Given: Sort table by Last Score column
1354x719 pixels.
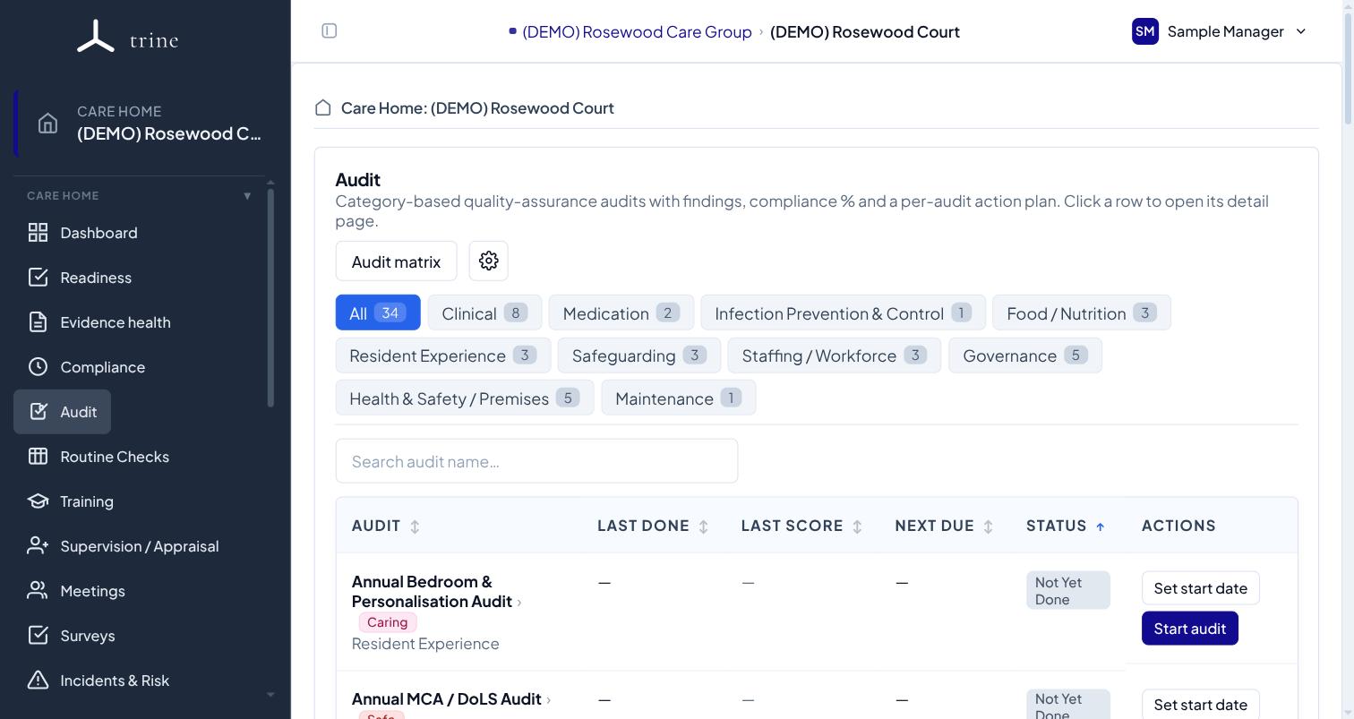Looking at the screenshot, I should pyautogui.click(x=857, y=526).
